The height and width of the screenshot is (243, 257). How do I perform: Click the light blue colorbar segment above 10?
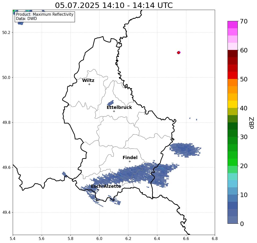pyautogui.click(x=233, y=191)
